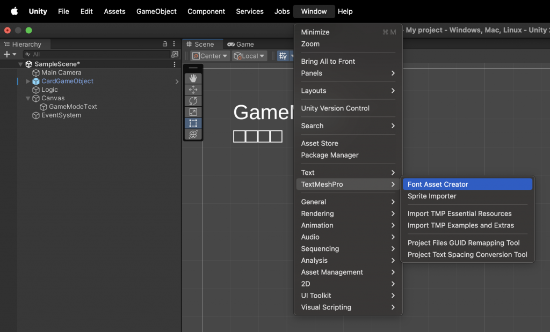
Task: Open the CardGameObject prefab chevron
Action: [x=177, y=82]
